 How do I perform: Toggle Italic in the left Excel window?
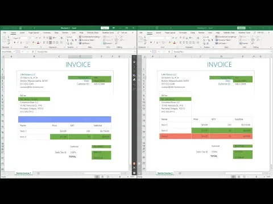(x=18, y=42)
